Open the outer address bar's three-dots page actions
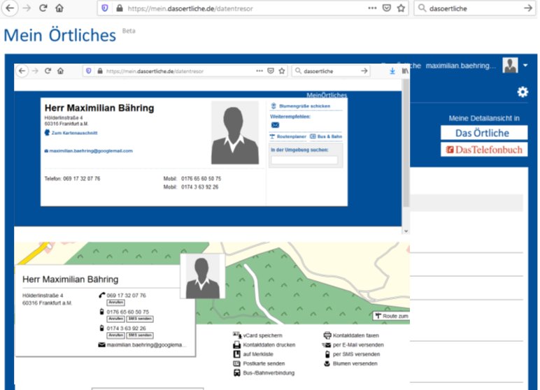Viewport: 540px width, 390px height. pyautogui.click(x=372, y=8)
